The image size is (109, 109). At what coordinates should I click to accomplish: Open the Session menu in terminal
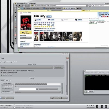[x=87, y=73]
